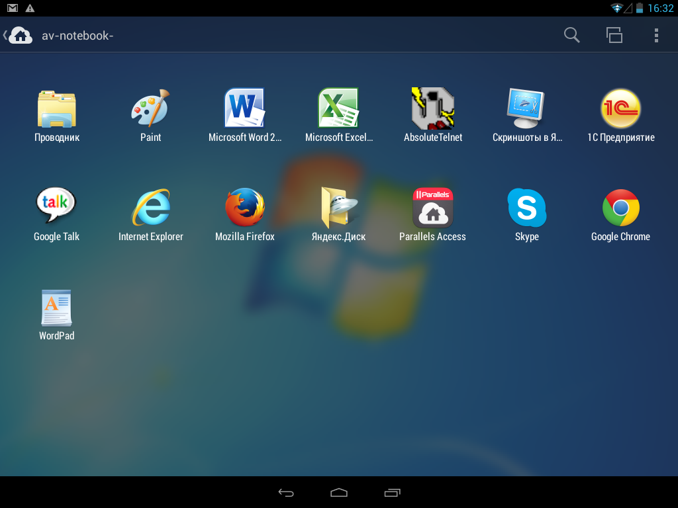Open the Google Talk icon
The height and width of the screenshot is (508, 678).
56,205
